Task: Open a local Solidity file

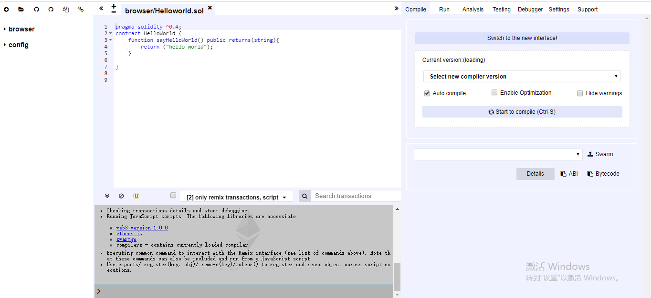Action: point(21,9)
